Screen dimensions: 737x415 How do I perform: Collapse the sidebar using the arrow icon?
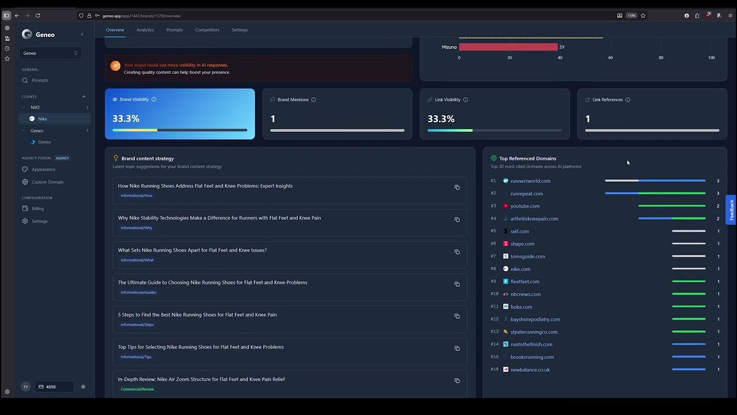pos(82,35)
